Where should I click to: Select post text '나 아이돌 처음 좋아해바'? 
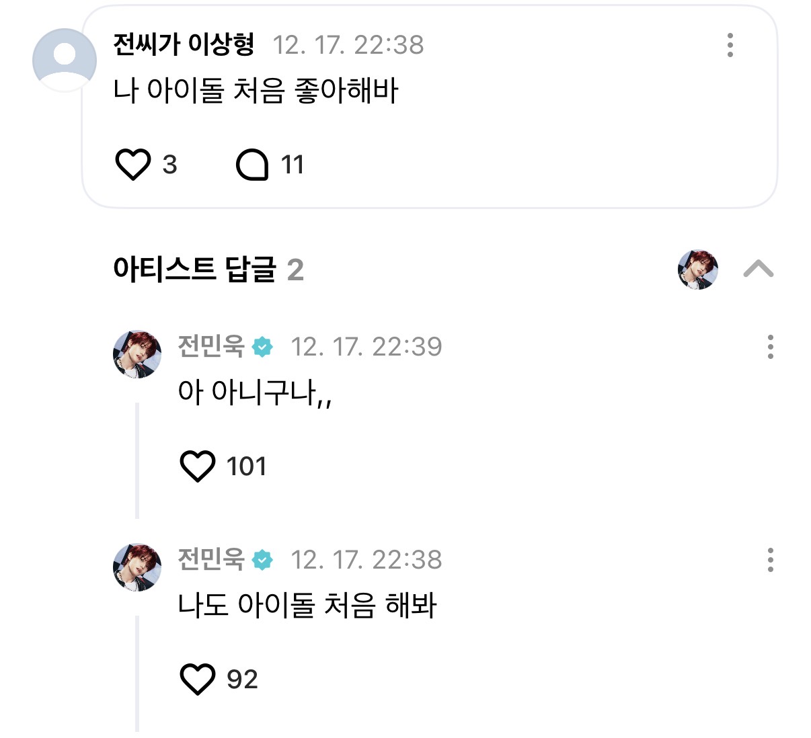click(x=256, y=91)
